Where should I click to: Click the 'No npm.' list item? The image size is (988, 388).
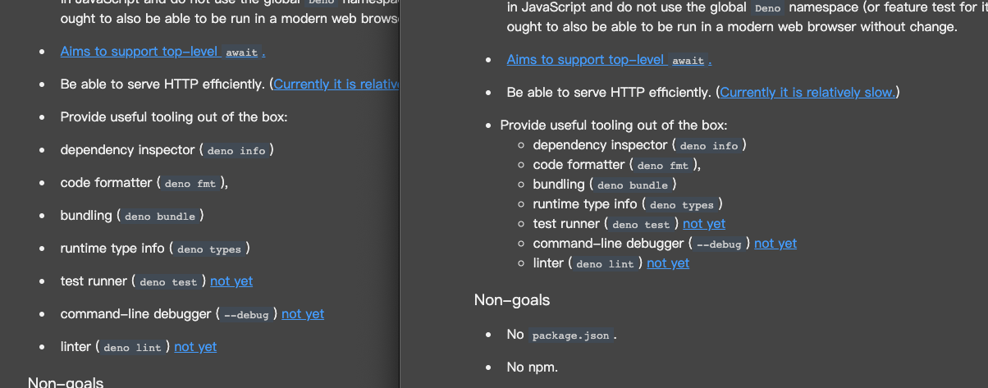(x=533, y=367)
